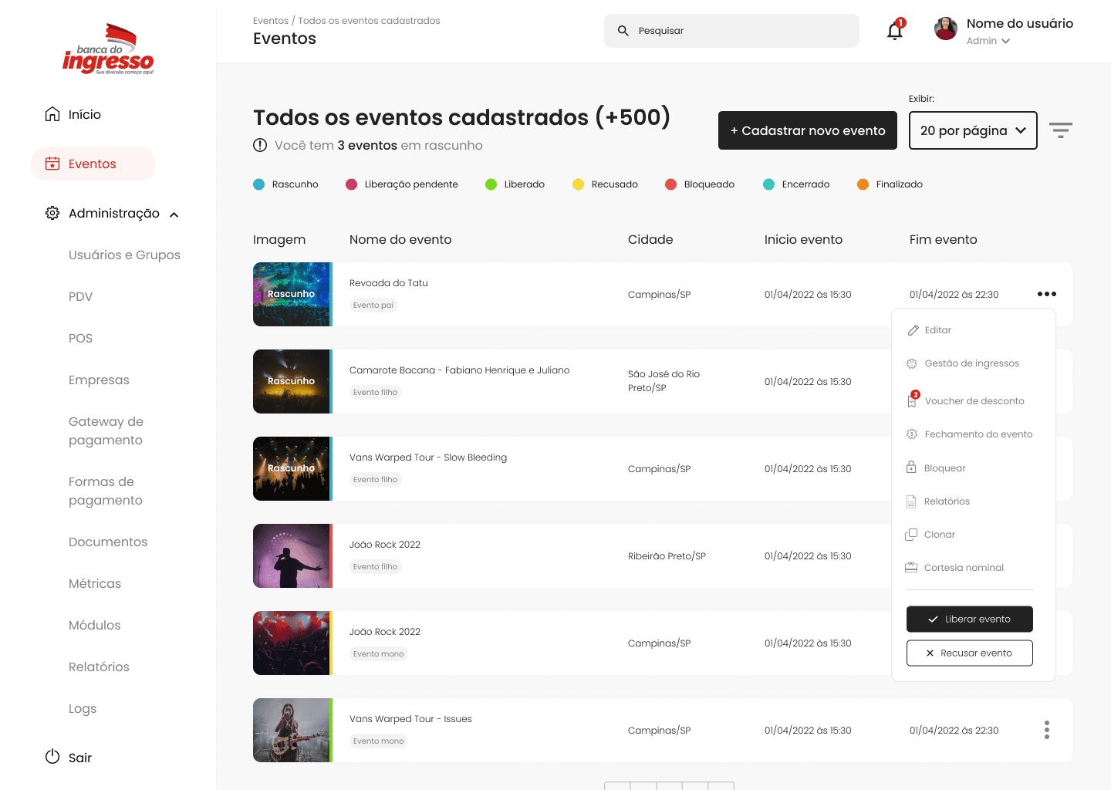Viewport: 1111px width, 790px height.
Task: Open the filter options icon
Action: (1060, 130)
